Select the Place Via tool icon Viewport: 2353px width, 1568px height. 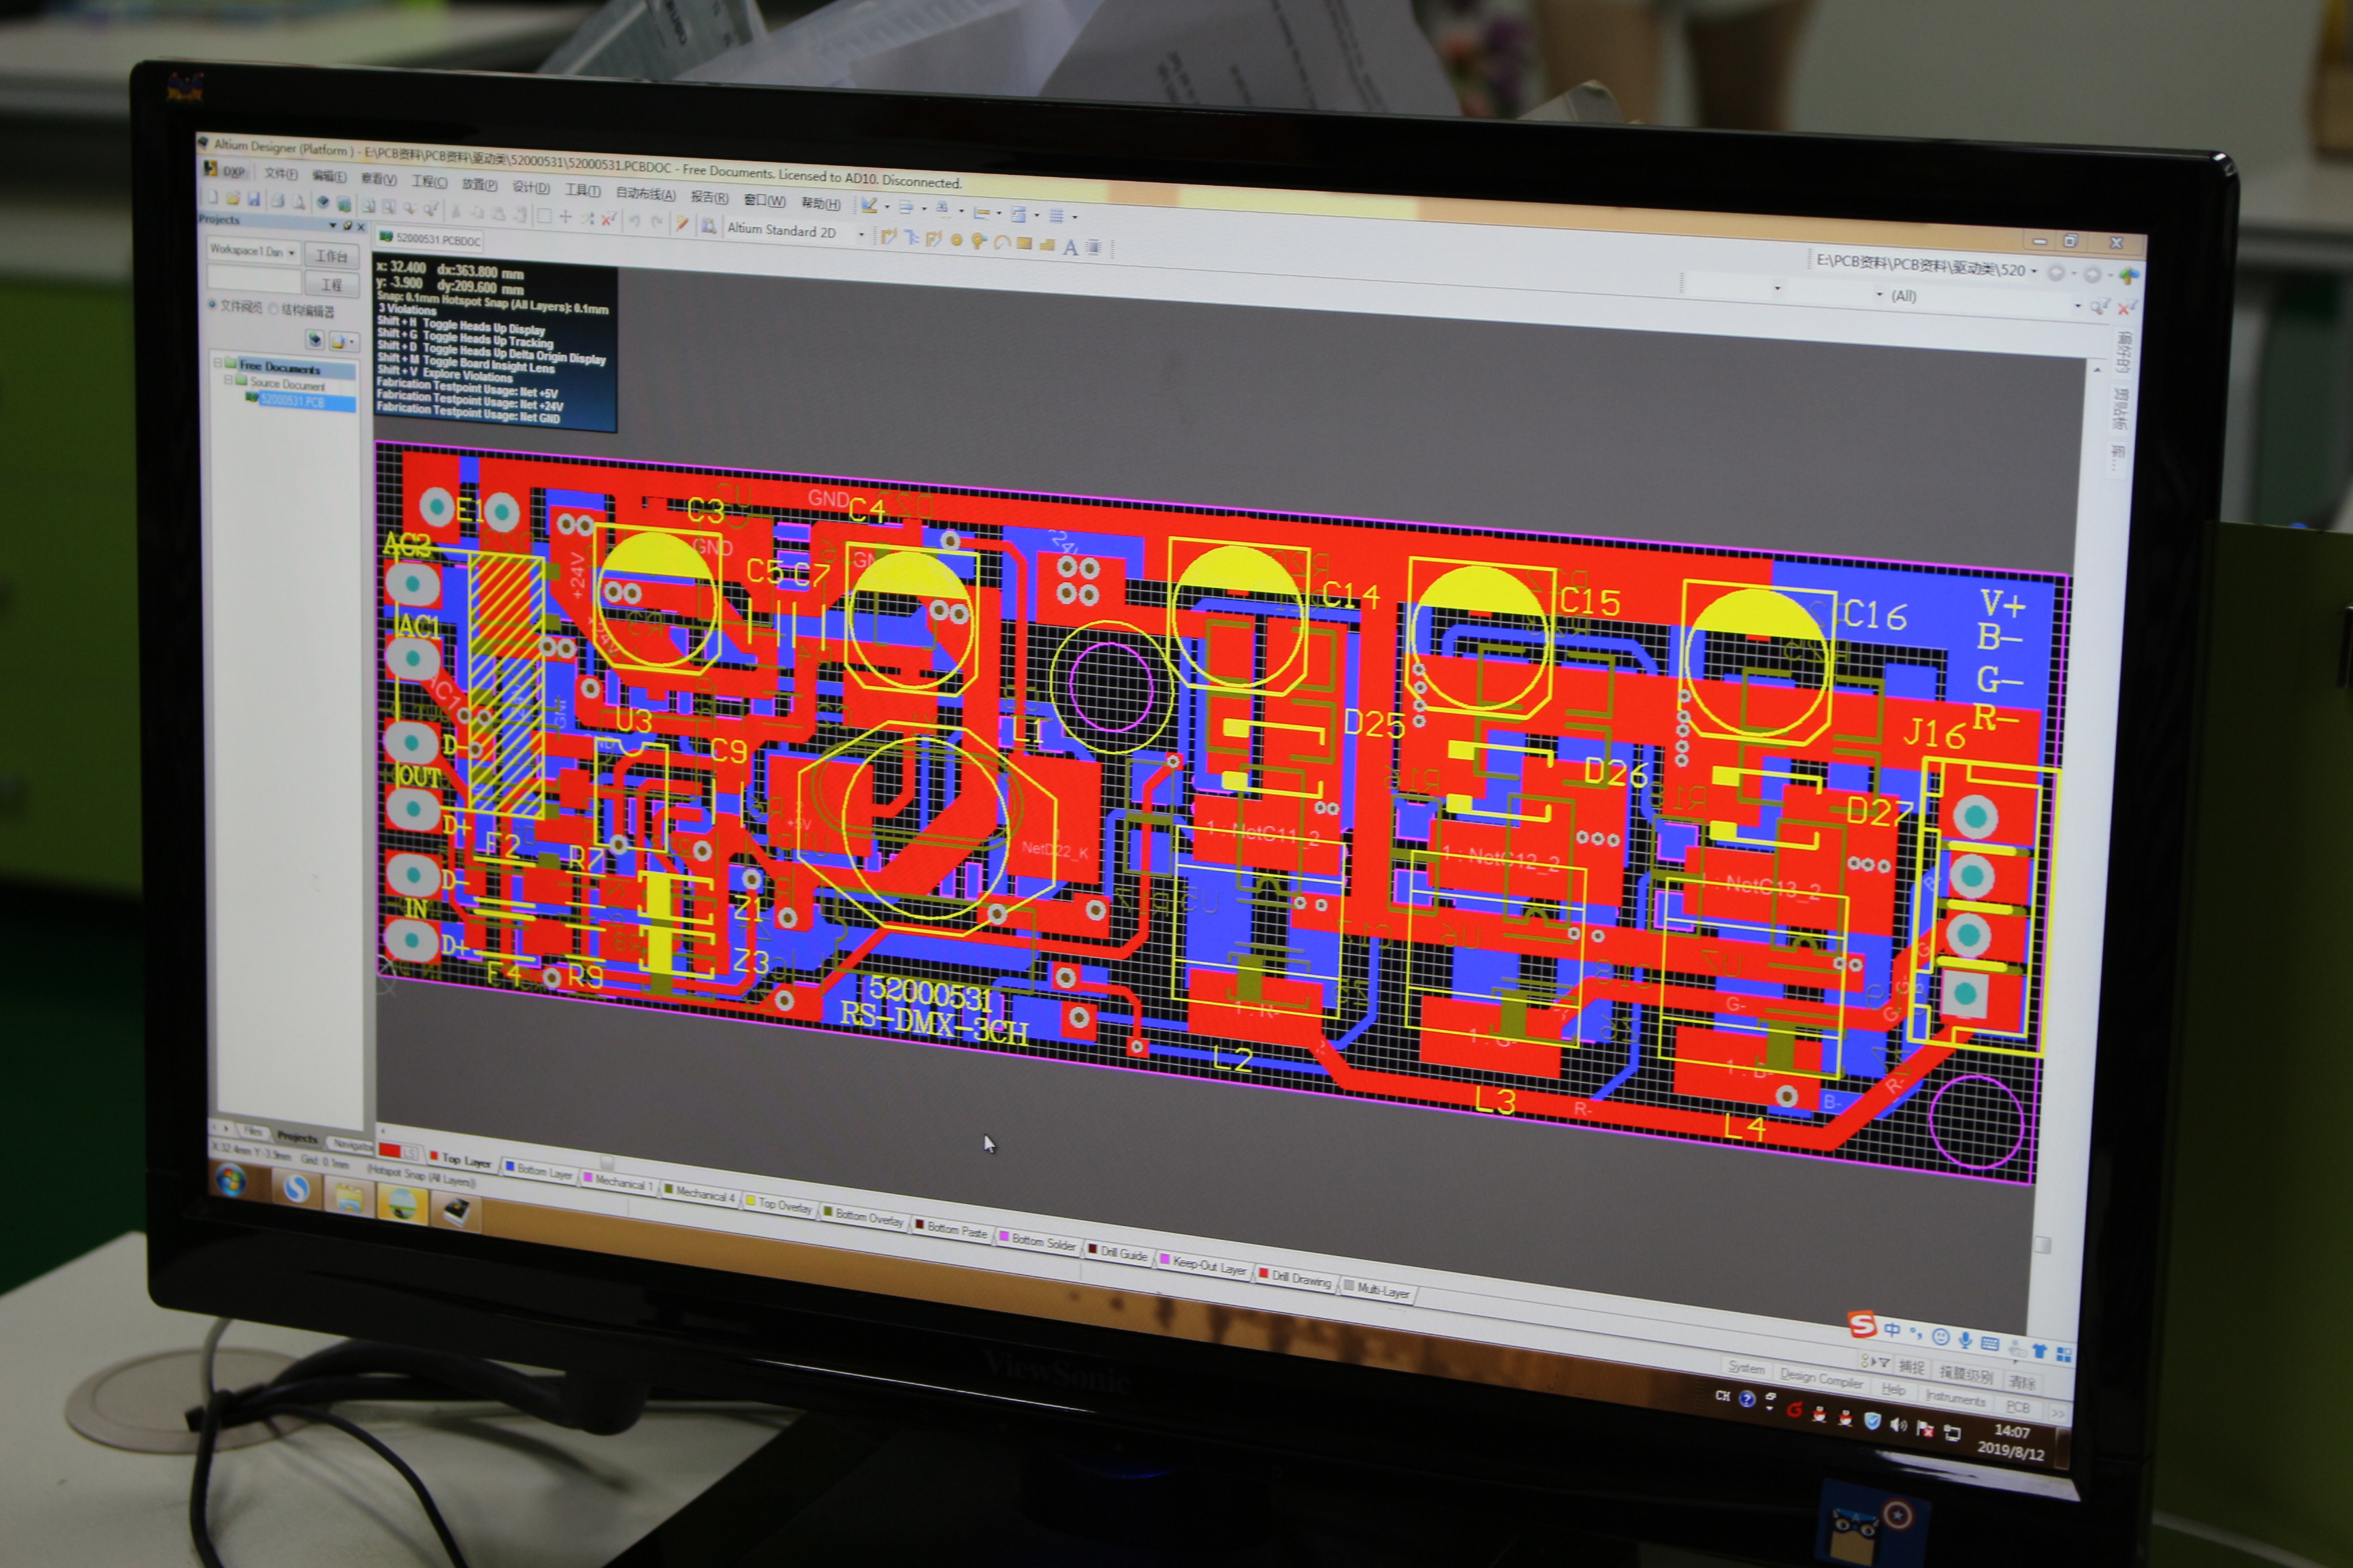pos(978,241)
